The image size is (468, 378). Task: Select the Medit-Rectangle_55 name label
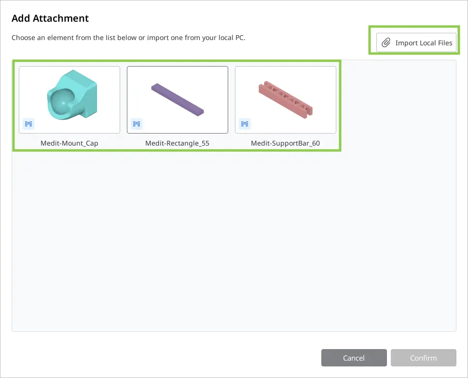[177, 143]
